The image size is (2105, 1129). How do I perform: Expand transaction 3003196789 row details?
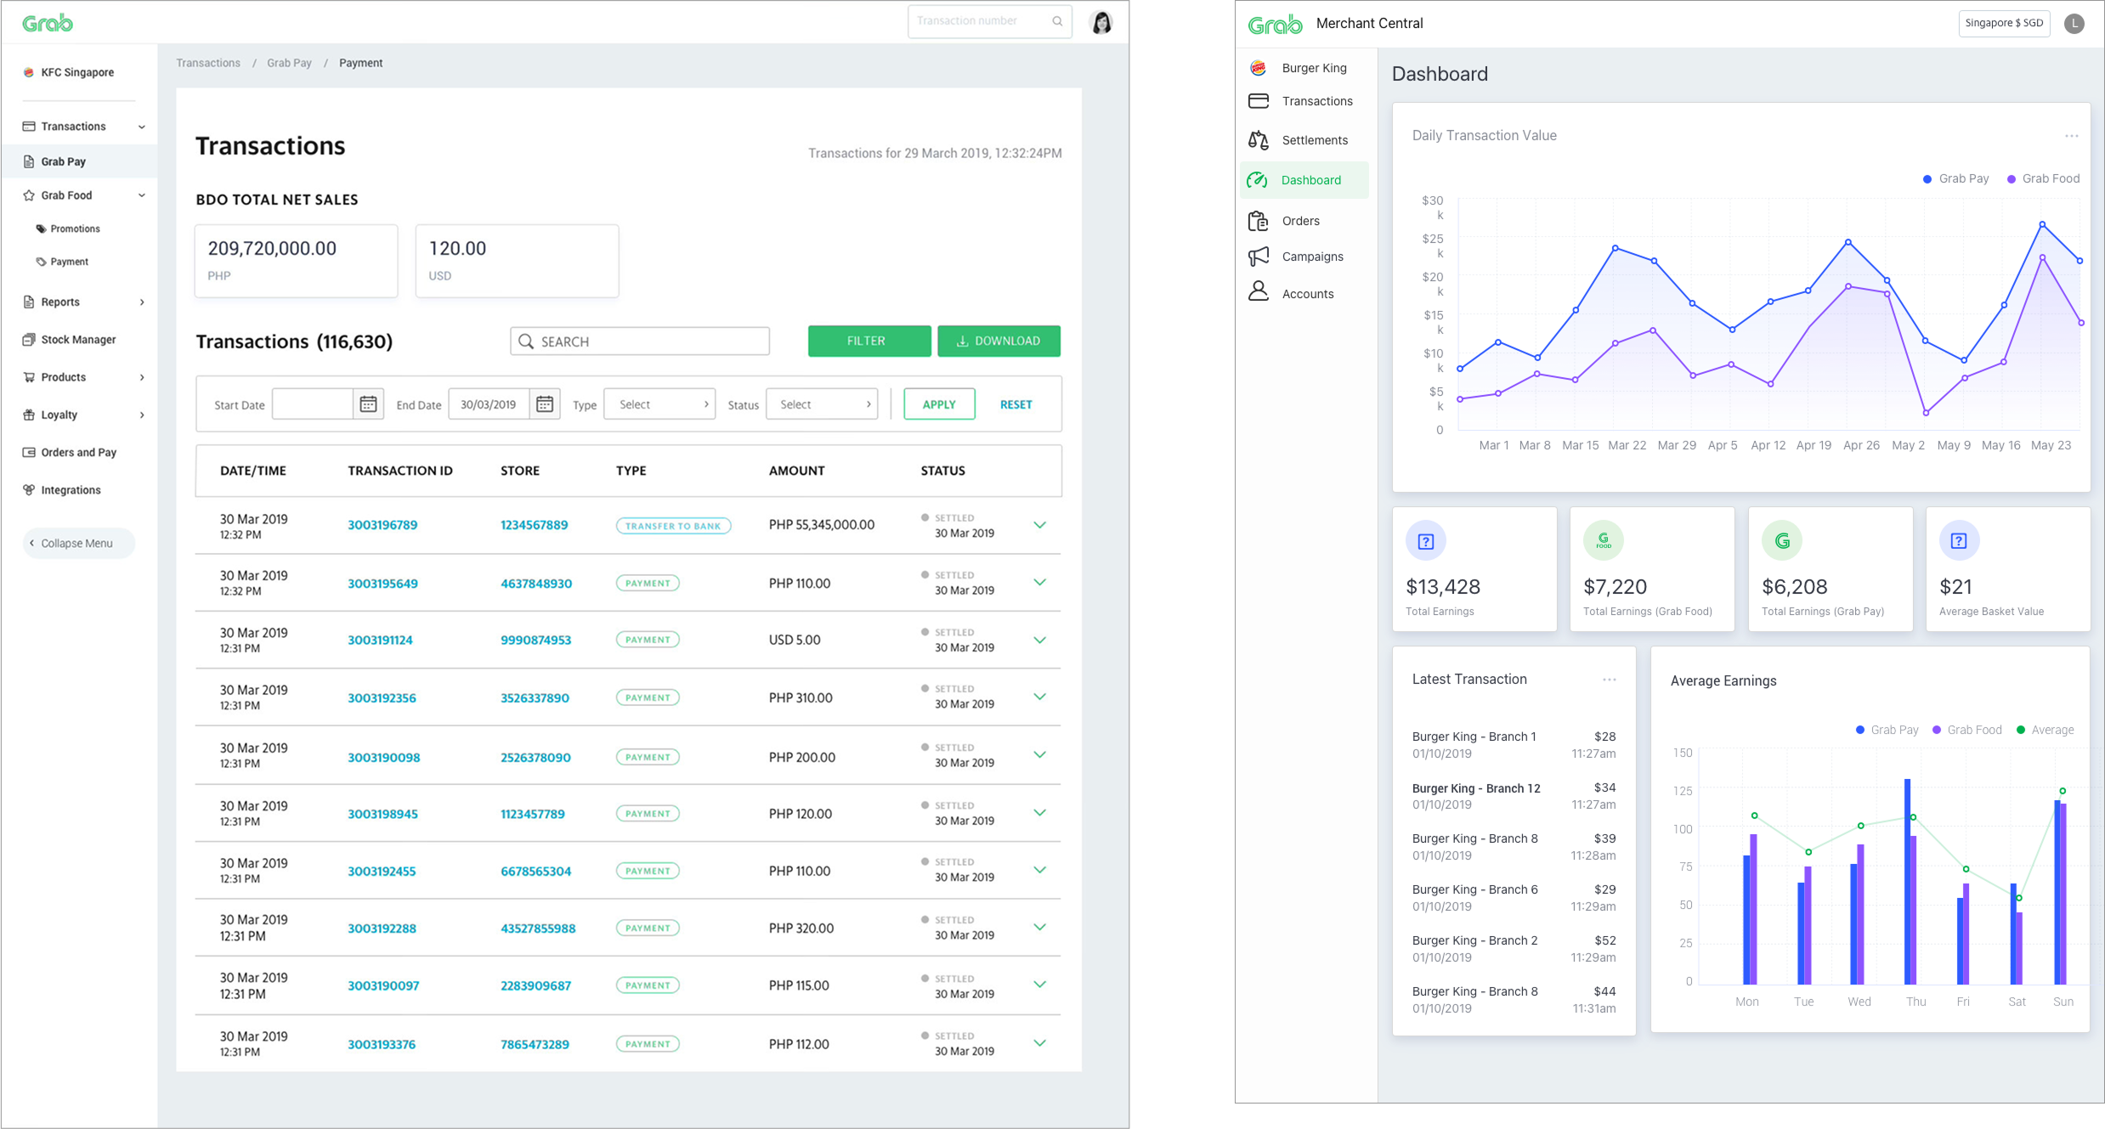tap(1039, 525)
